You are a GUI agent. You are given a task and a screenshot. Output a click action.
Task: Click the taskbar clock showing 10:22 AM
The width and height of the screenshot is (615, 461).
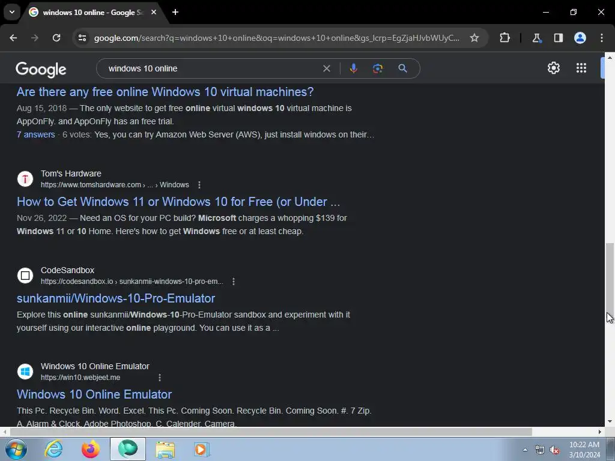click(x=584, y=450)
